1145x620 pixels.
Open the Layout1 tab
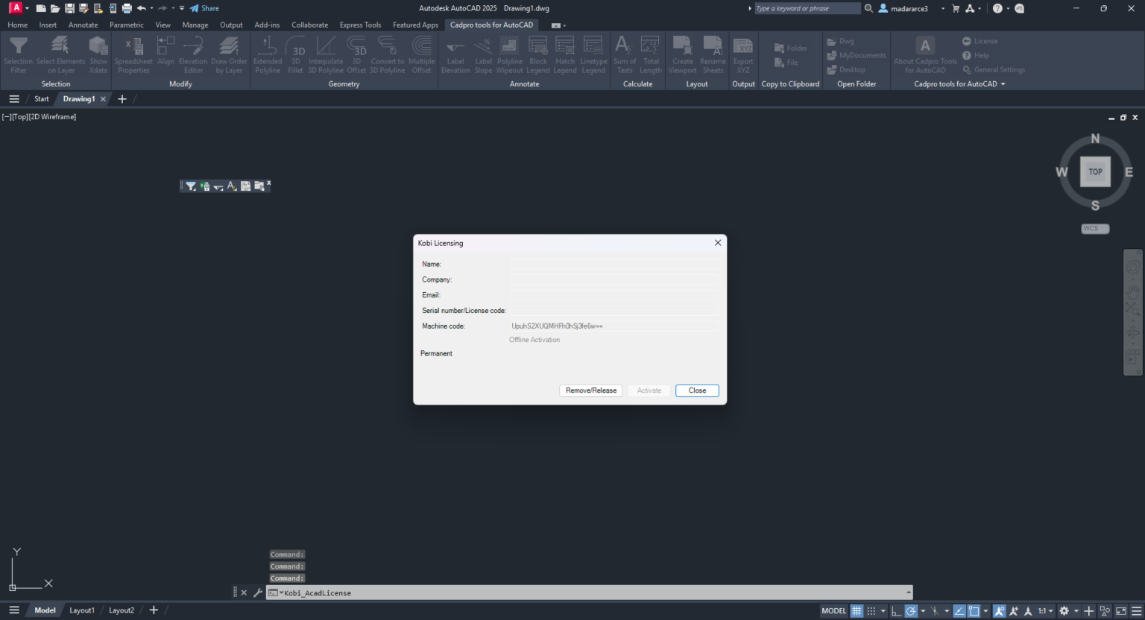82,610
